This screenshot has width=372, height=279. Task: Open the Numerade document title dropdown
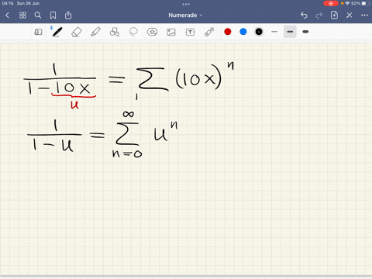tap(185, 15)
